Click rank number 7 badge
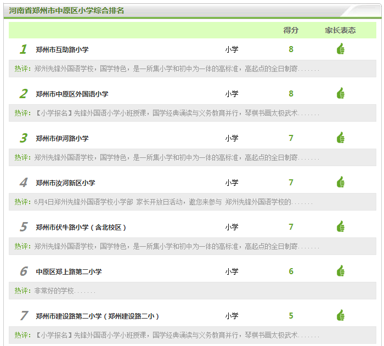 point(24,316)
